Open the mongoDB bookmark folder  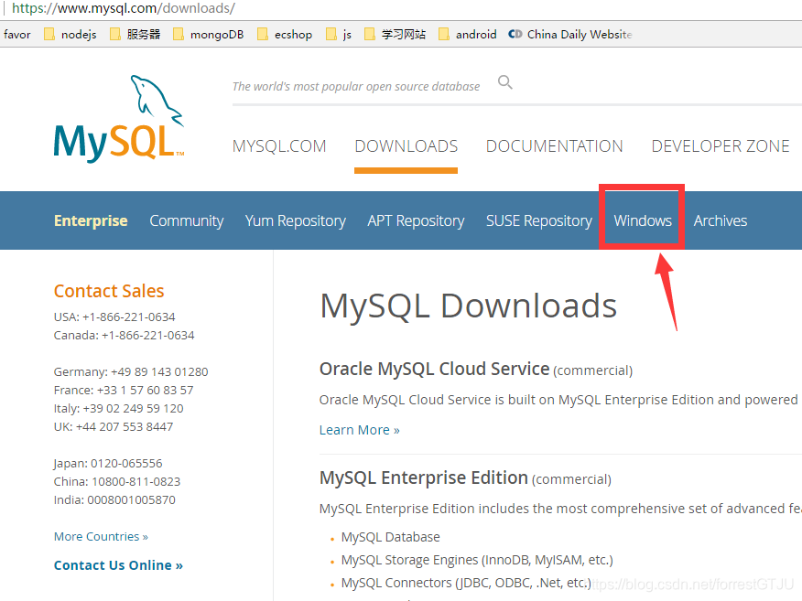[x=208, y=34]
